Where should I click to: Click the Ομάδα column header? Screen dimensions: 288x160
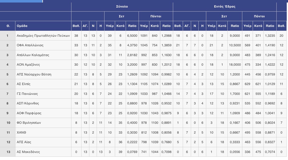(22, 26)
